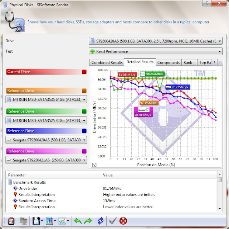Click the Parameter column header
Screen dimensions: 229x229
[x=53, y=175]
